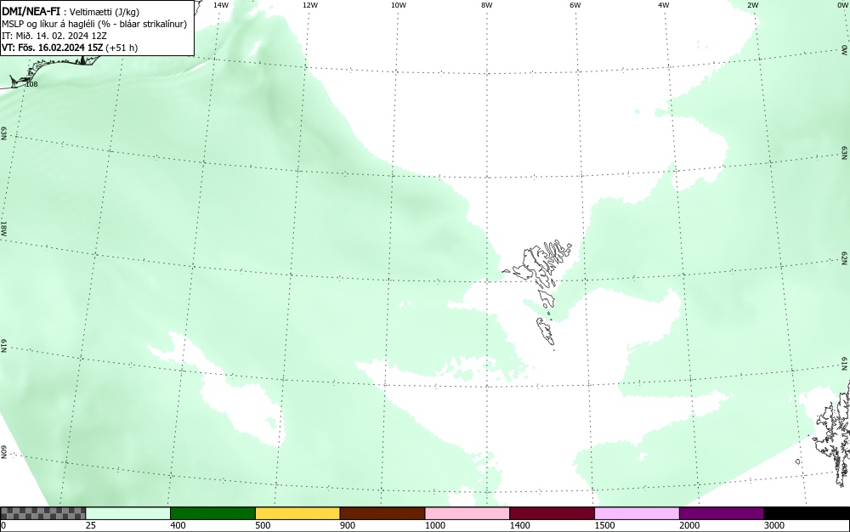Click the "63N" label on the right edge
Screen dimensions: 850x532
point(845,152)
